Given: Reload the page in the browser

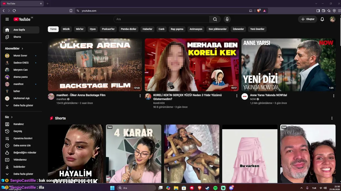Looking at the screenshot, I should tap(14, 11).
